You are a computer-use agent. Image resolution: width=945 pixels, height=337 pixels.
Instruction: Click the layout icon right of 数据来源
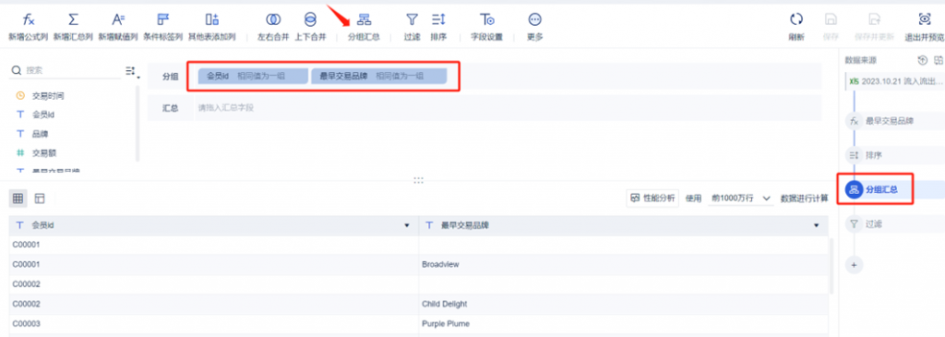(x=939, y=60)
